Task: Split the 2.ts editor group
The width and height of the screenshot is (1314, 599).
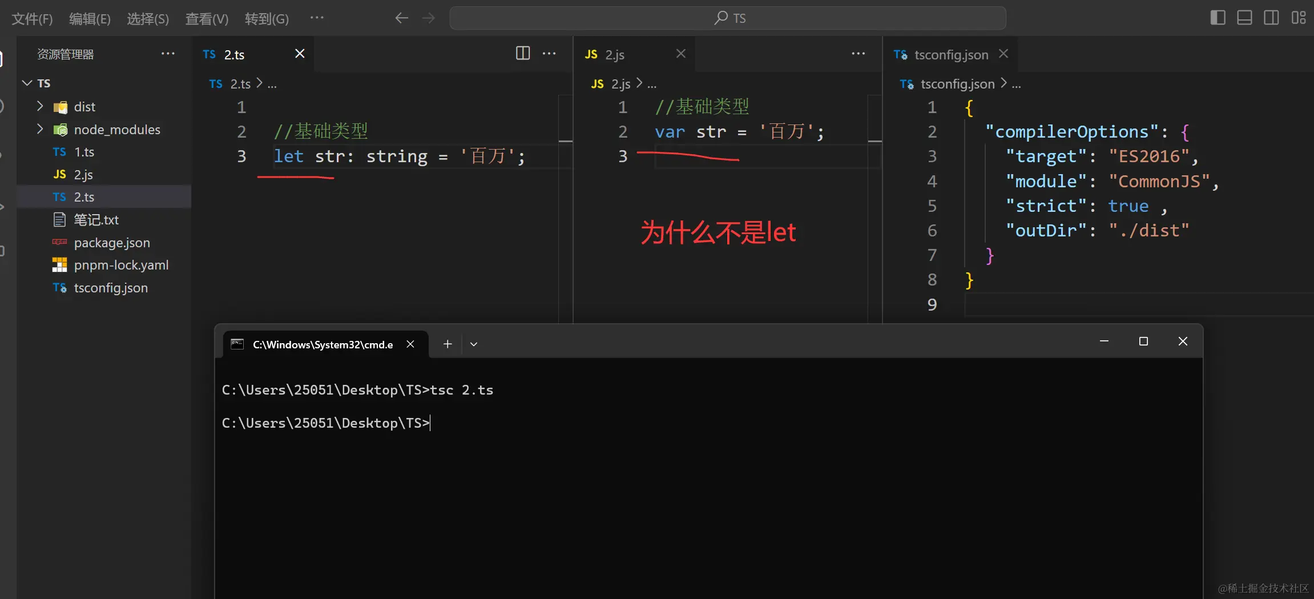Action: tap(522, 53)
